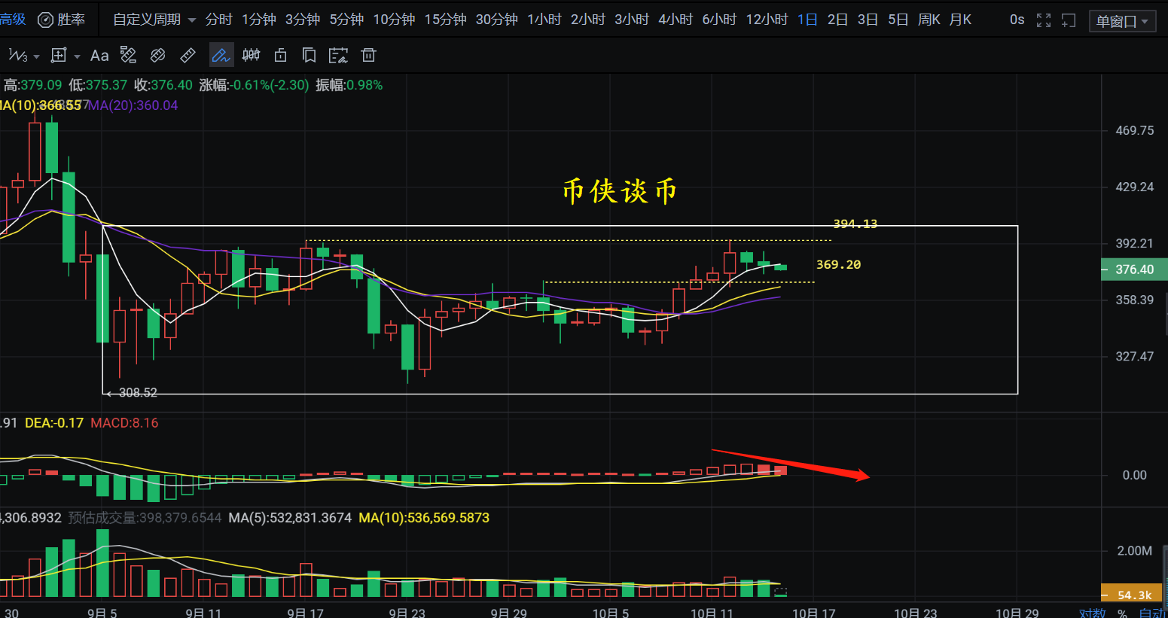Click the 369.20 price level label
Viewport: 1168px width, 618px height.
[838, 264]
